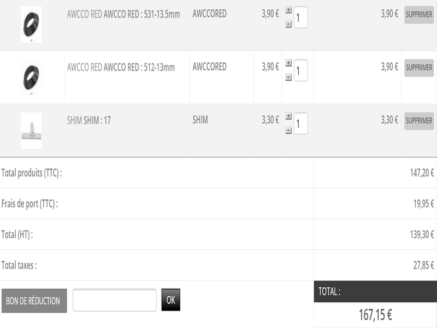Image resolution: width=437 pixels, height=328 pixels.
Task: Remove AWCCO RED 531-13.5mm with Supprimer
Action: 419,15
